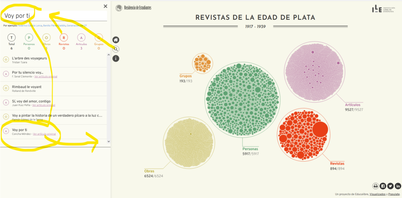
Task: Open 'Ver artículo original' for Voy por ti
Action: 44,134
